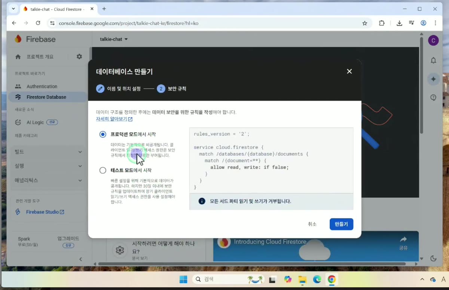Toggle dark mode moon icon

point(433,258)
